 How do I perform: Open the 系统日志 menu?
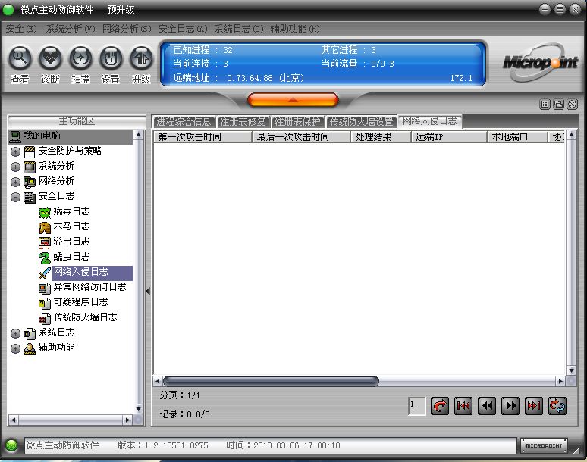pyautogui.click(x=238, y=29)
